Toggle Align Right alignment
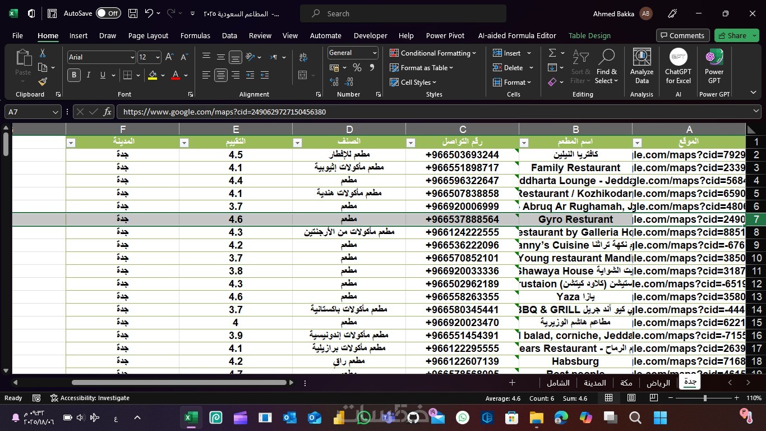This screenshot has height=431, width=766. point(236,75)
